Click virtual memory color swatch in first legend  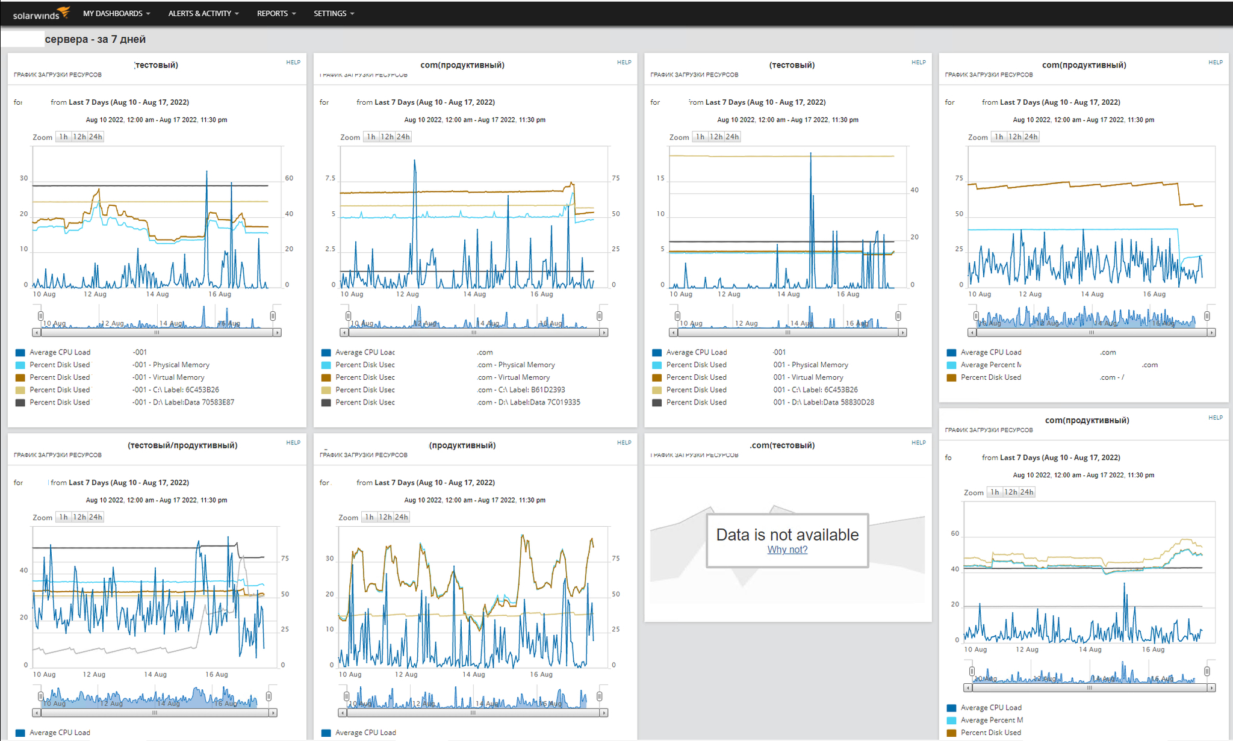(x=20, y=377)
